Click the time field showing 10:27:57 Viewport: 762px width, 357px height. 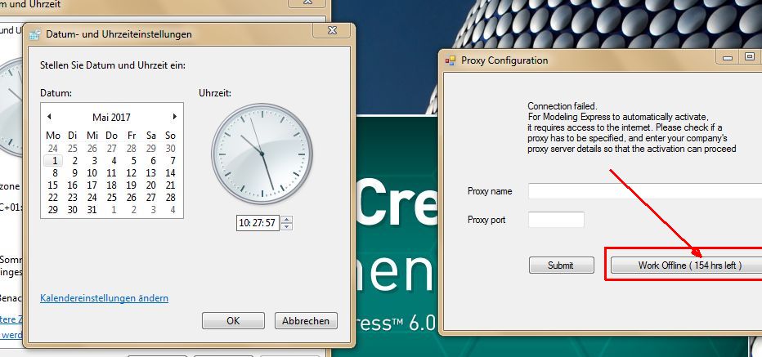258,223
